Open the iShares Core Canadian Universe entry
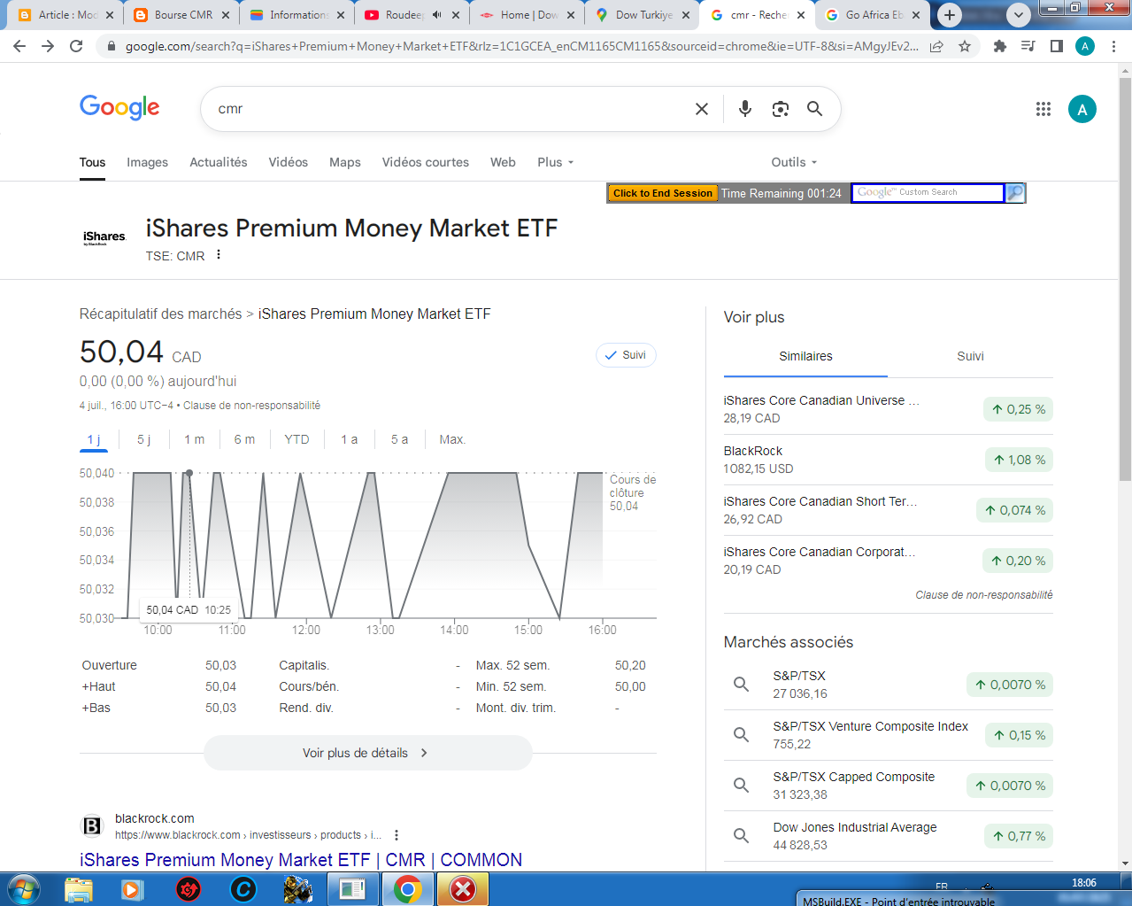 pos(888,409)
